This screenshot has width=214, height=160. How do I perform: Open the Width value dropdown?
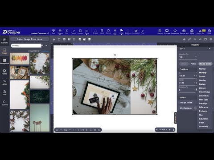pos(194,83)
